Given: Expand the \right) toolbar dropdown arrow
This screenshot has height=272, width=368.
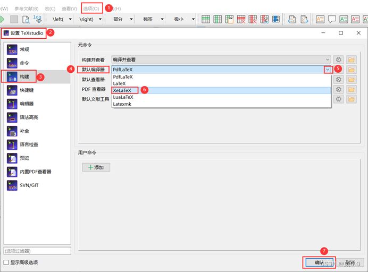Looking at the screenshot, I should tap(100, 19).
